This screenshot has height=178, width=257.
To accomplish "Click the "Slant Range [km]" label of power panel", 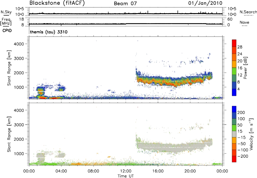I will click(9, 68).
